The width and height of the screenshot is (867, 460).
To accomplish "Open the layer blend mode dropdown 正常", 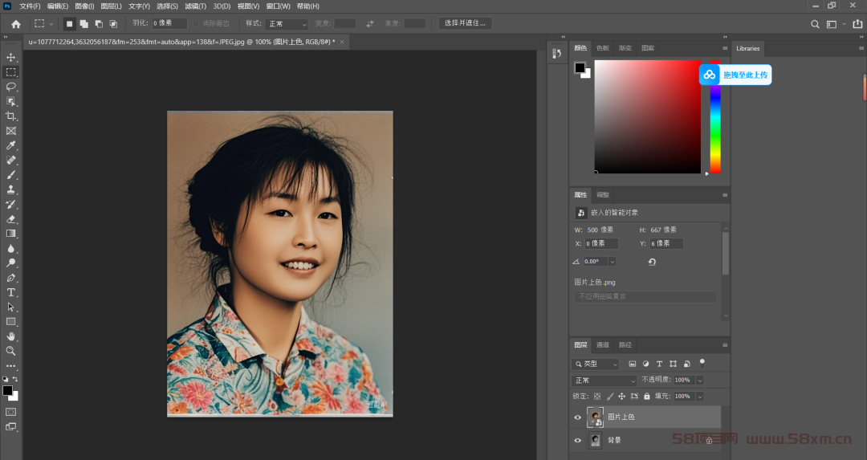I will click(604, 381).
